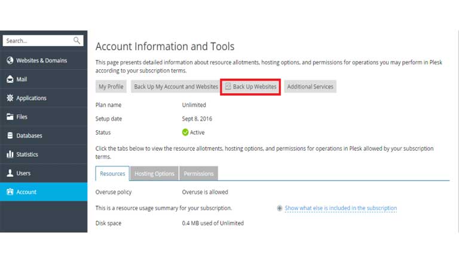Click '0.4 MB used of Unlimited' value

pyautogui.click(x=213, y=223)
